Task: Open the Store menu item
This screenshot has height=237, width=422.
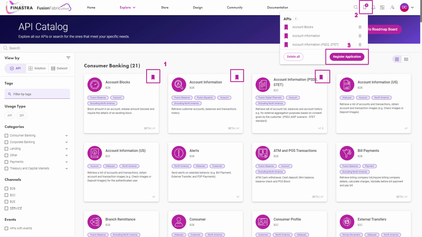Action: tap(165, 7)
